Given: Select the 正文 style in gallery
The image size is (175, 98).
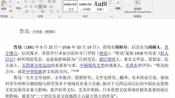Looking at the screenshot, I should click(70, 6).
